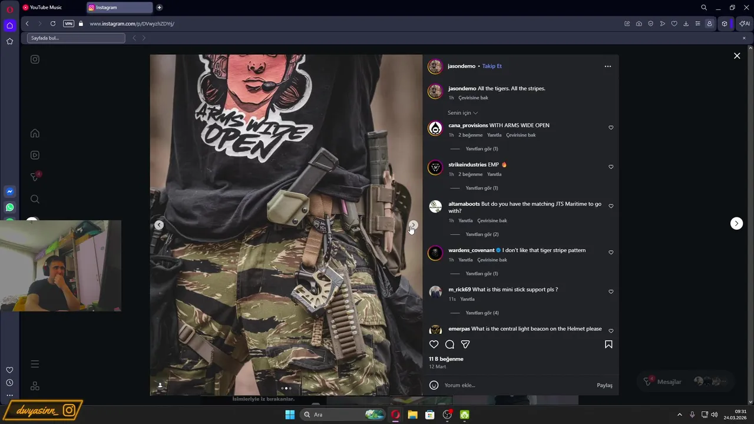
Task: Open File Explorer from taskbar
Action: tap(412, 415)
